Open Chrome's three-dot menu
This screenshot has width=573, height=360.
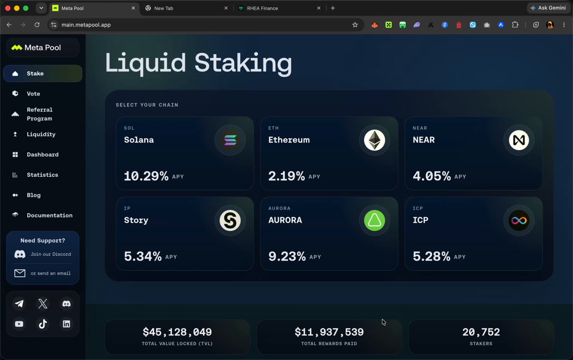[x=564, y=25]
